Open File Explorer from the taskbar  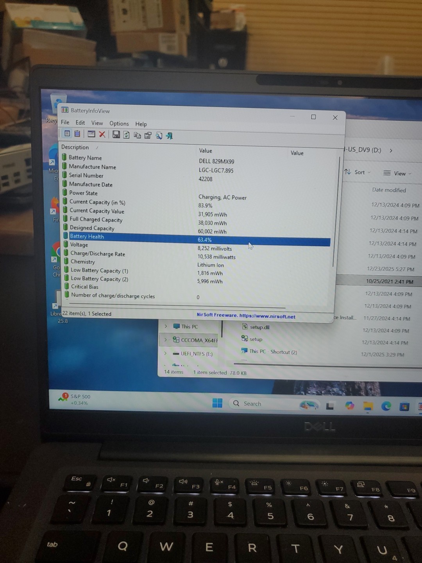click(368, 406)
